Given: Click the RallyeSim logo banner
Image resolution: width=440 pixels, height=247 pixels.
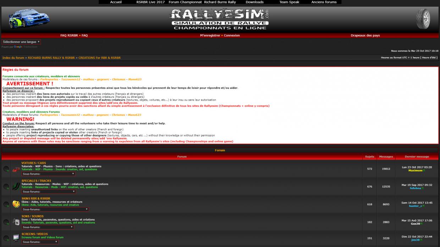Looking at the screenshot, I should tap(220, 19).
